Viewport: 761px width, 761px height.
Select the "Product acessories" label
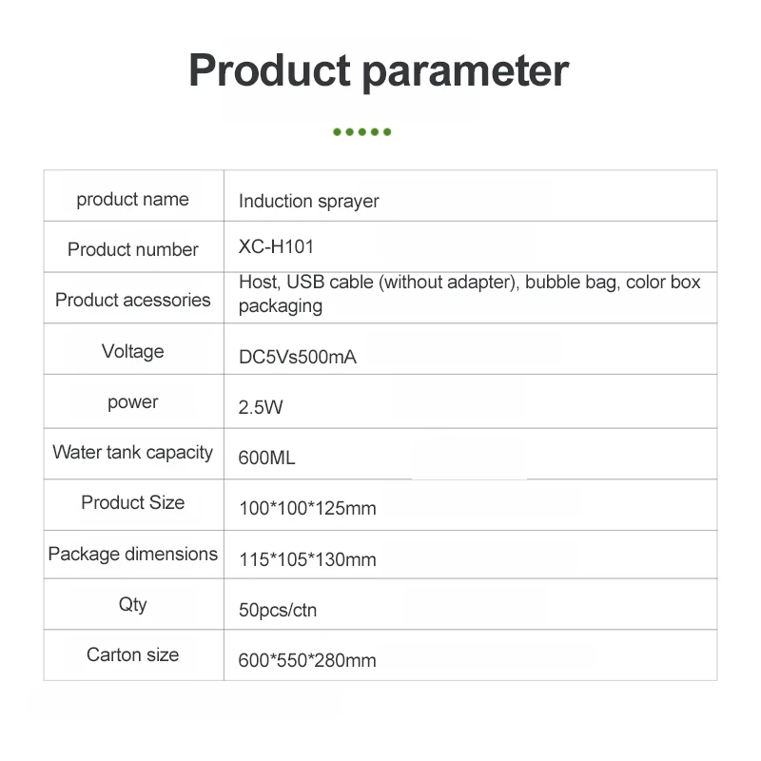point(132,300)
